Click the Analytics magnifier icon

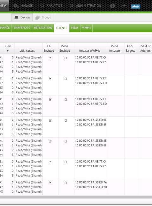(42, 6)
